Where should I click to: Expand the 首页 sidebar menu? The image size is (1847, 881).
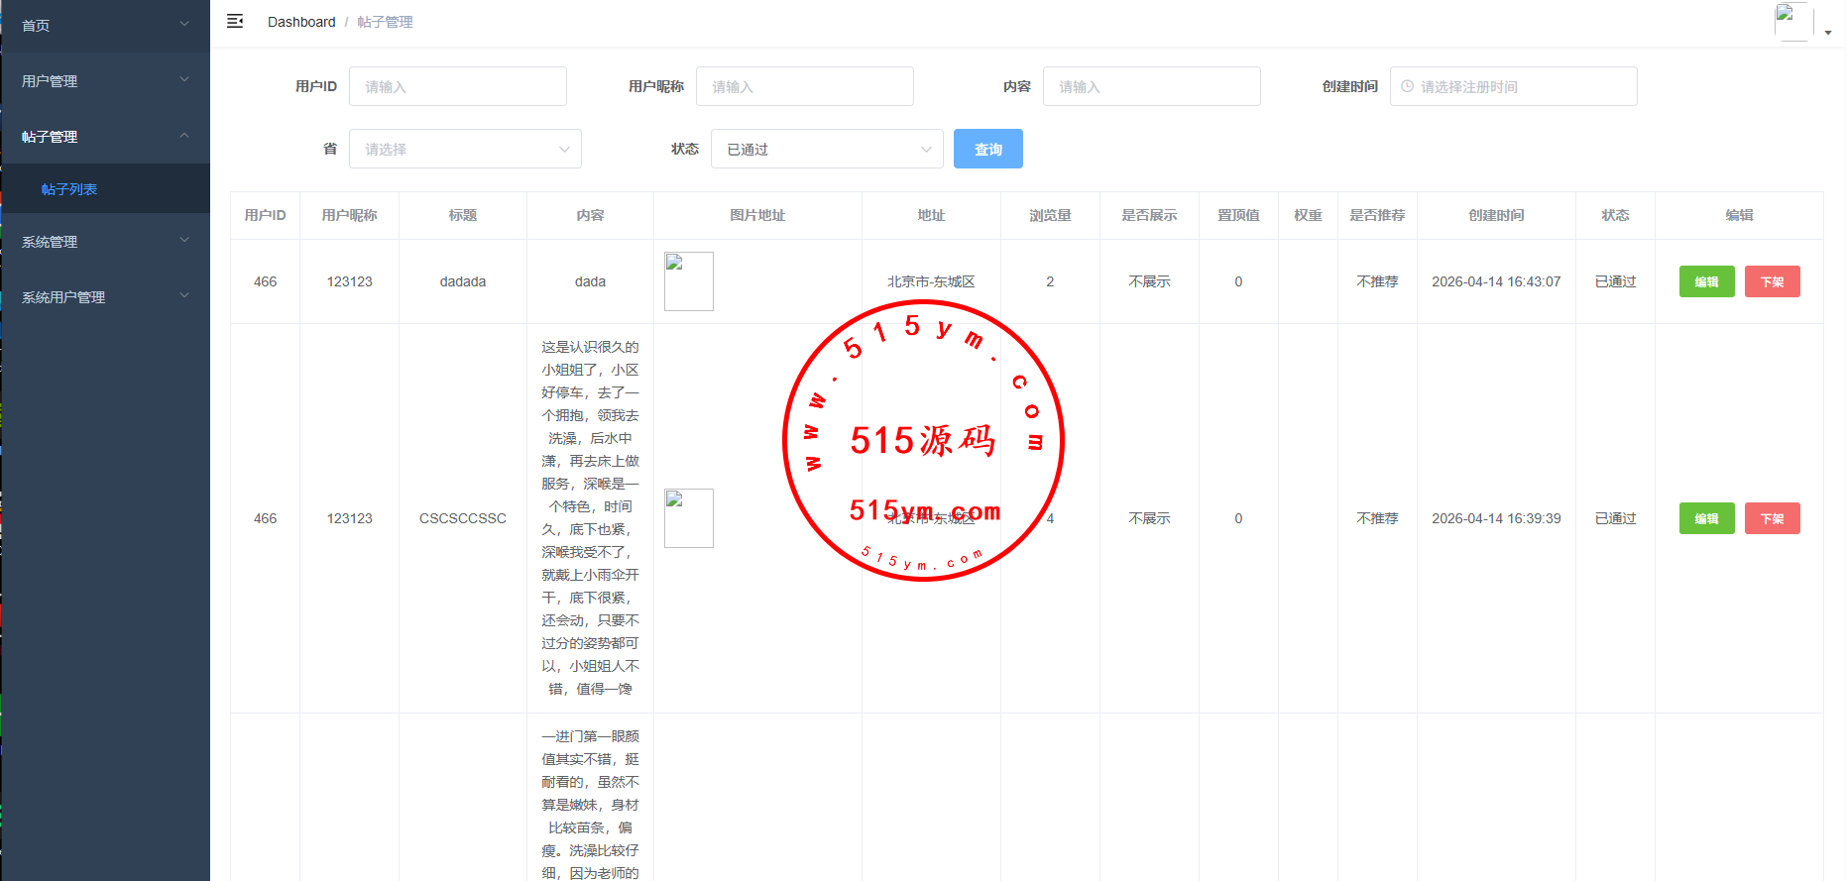104,26
